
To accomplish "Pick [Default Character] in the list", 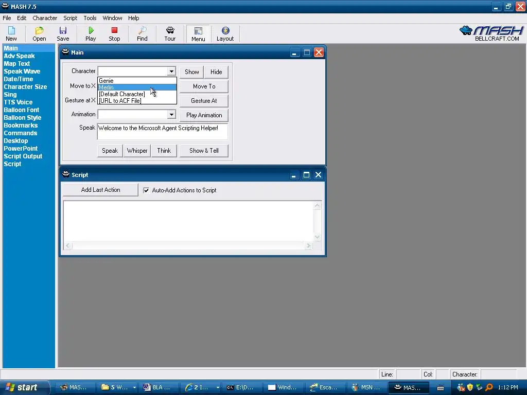I will 137,94.
